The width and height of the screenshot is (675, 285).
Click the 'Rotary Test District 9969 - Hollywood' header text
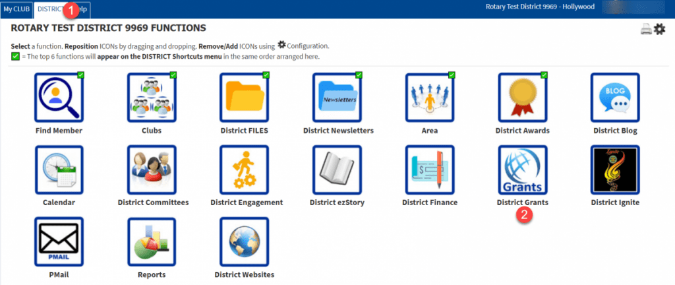coord(540,7)
